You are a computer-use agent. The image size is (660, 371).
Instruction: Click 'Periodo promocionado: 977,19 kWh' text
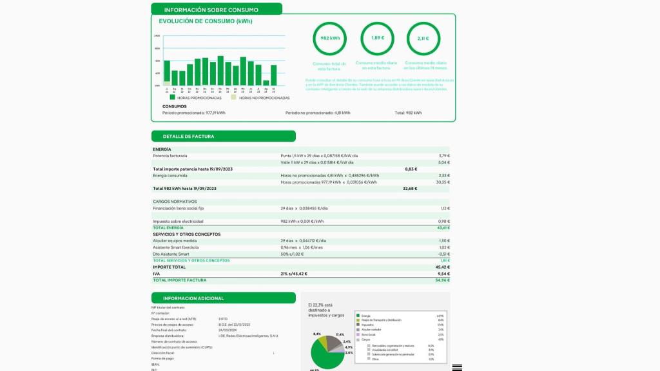pos(193,113)
